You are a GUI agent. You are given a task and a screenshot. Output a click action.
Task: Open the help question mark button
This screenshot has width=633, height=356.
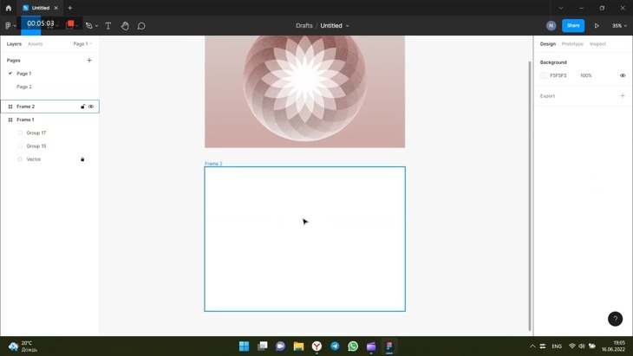coord(615,319)
